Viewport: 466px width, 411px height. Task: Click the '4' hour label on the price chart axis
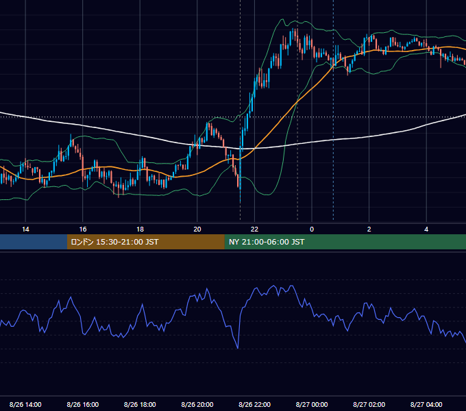point(426,229)
